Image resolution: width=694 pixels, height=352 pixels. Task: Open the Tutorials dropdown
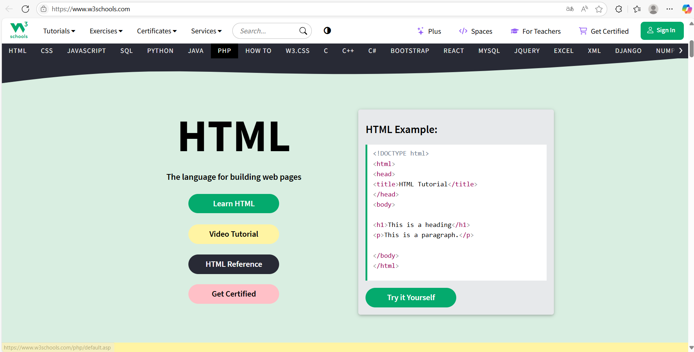(x=59, y=31)
